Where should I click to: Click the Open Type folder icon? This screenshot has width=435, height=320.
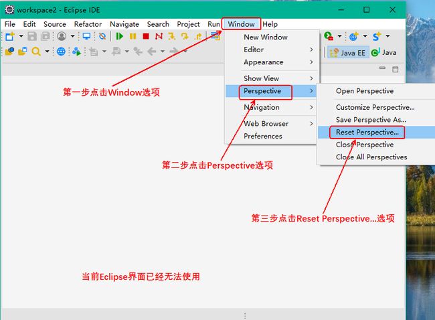tap(9, 52)
